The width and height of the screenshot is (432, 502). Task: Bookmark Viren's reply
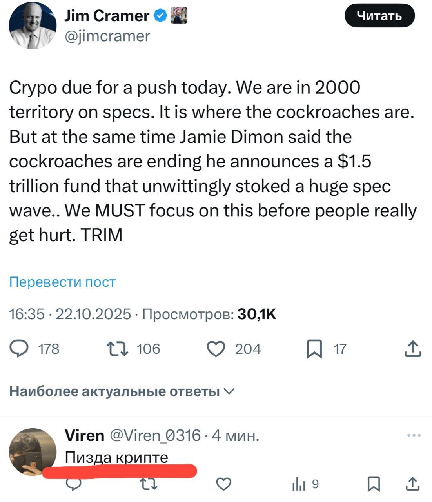[x=373, y=485]
